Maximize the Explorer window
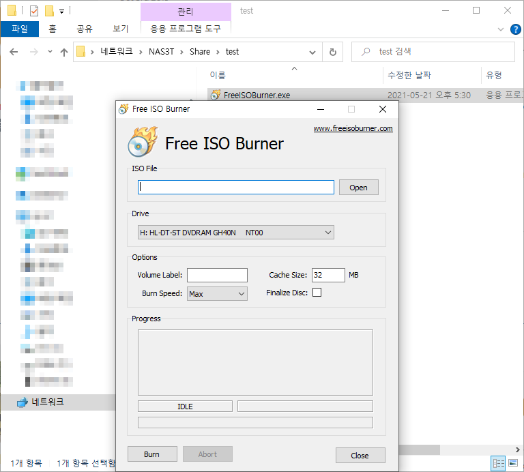Image resolution: width=524 pixels, height=472 pixels. click(x=476, y=10)
